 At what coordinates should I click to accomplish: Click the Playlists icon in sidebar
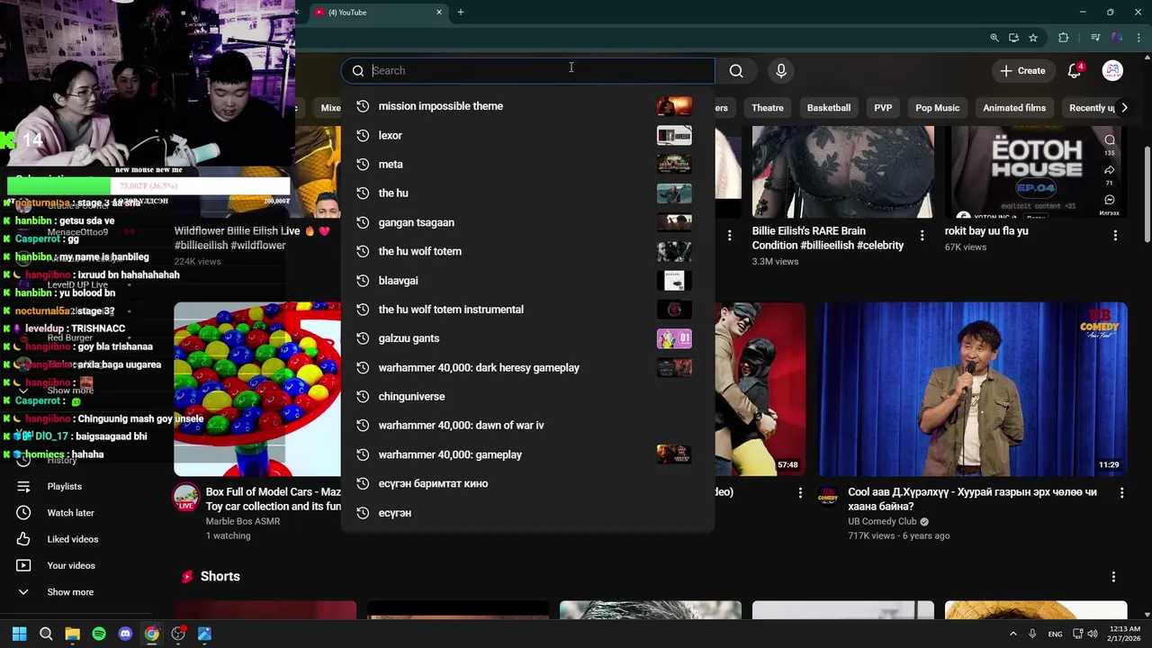[23, 487]
